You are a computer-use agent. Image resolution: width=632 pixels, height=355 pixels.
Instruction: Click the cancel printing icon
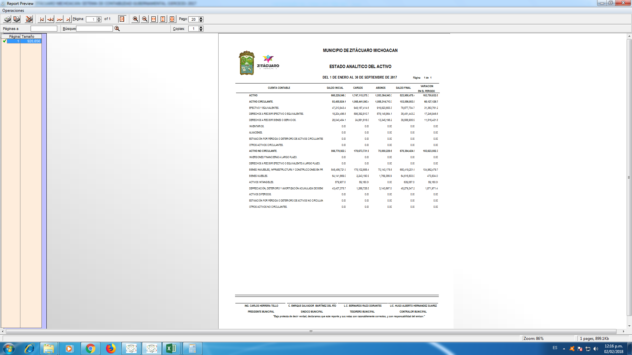click(x=29, y=19)
